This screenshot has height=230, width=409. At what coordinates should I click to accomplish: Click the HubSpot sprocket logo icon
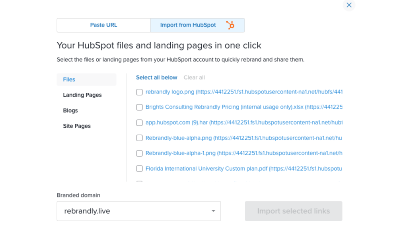[230, 25]
